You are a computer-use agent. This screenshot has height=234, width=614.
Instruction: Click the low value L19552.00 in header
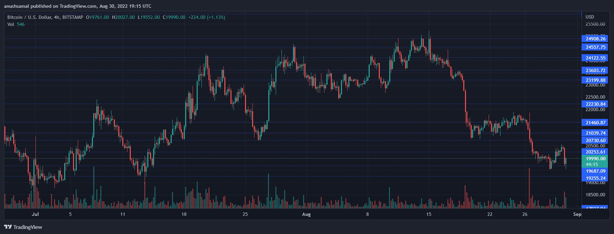pyautogui.click(x=149, y=17)
